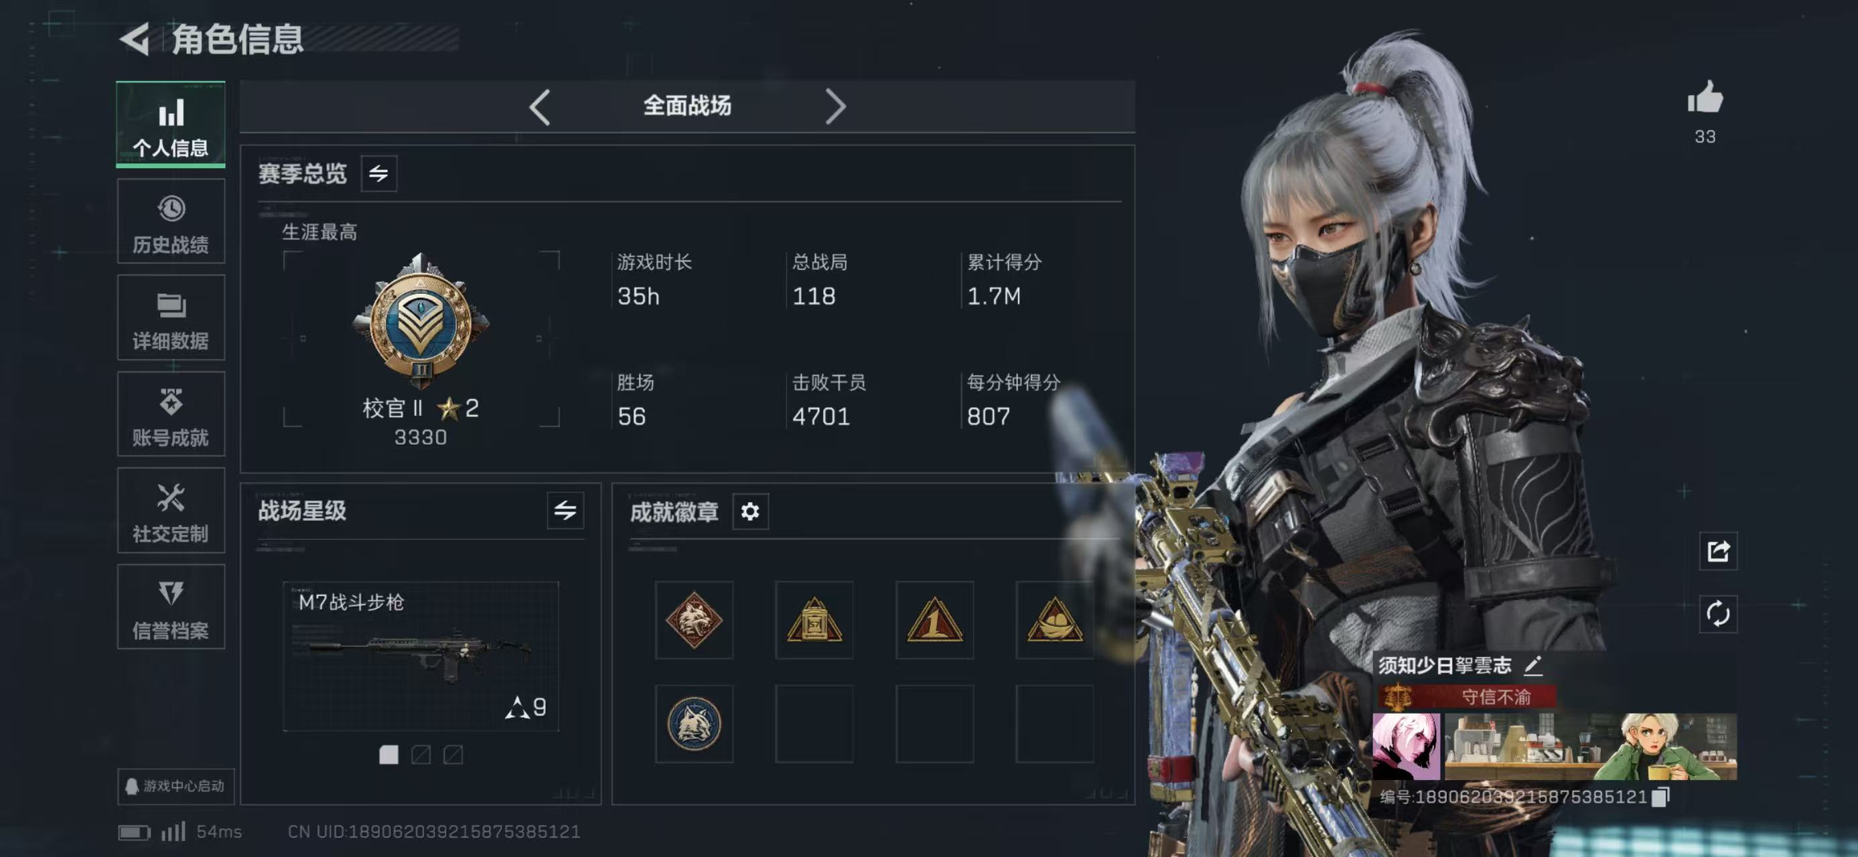Image resolution: width=1858 pixels, height=857 pixels.
Task: Open the 详细数据 detailed data tab
Action: coord(171,318)
